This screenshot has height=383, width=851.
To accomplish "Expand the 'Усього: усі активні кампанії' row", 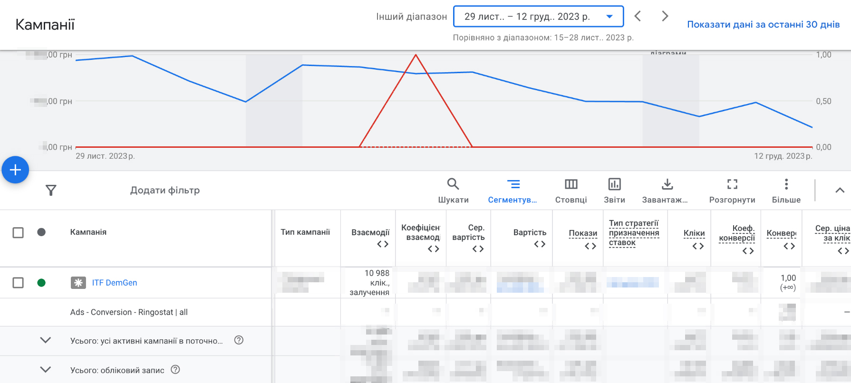I will click(x=46, y=340).
